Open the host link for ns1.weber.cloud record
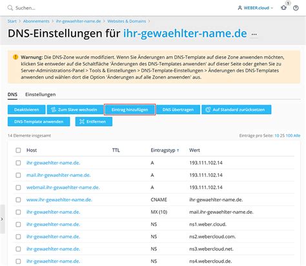The width and height of the screenshot is (306, 266). click(x=53, y=224)
